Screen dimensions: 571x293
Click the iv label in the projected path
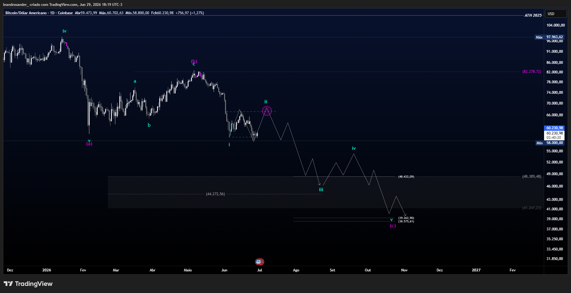pos(354,148)
